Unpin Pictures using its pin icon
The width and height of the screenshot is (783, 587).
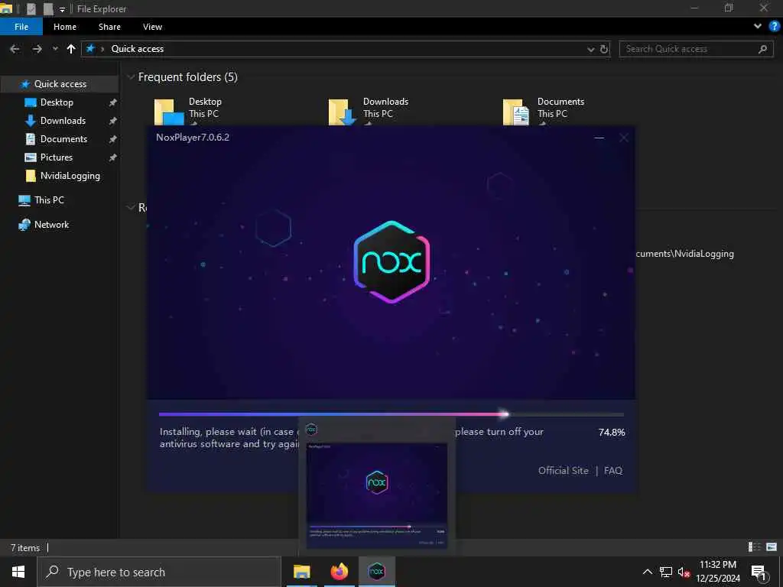113,157
